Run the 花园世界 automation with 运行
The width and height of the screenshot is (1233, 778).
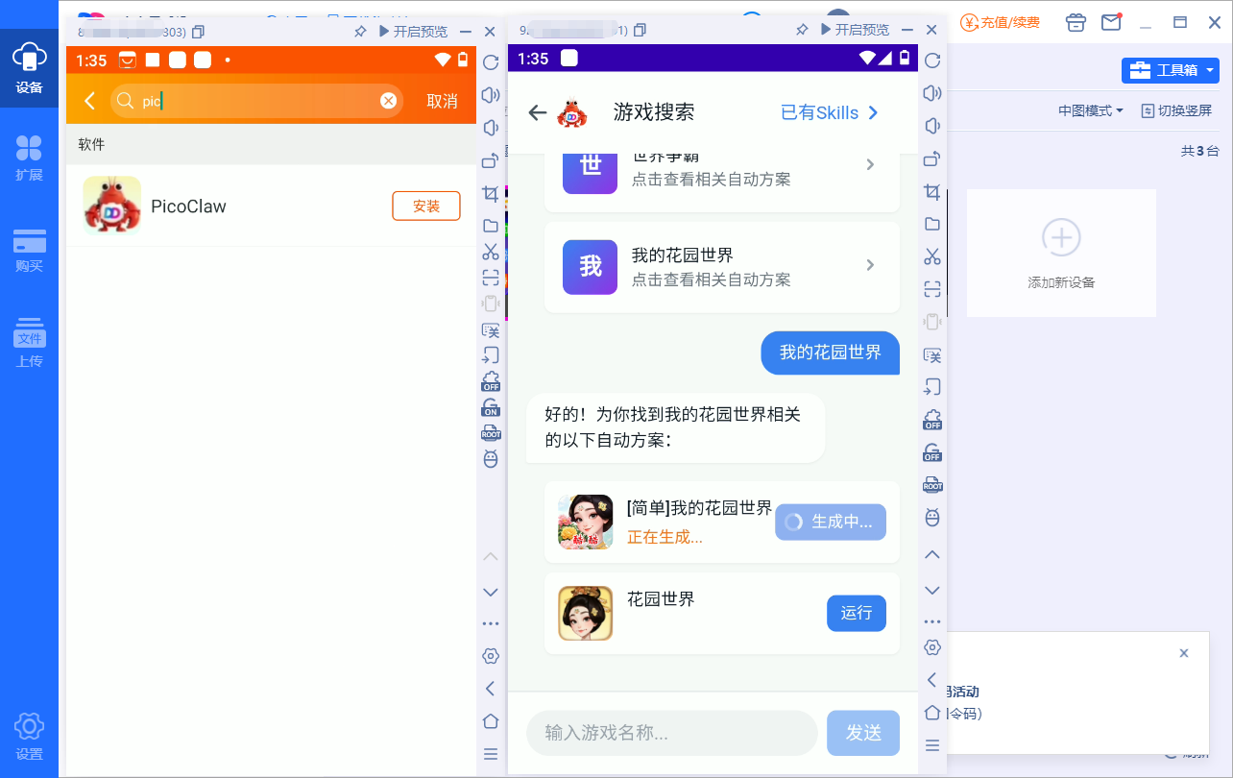pyautogui.click(x=857, y=613)
